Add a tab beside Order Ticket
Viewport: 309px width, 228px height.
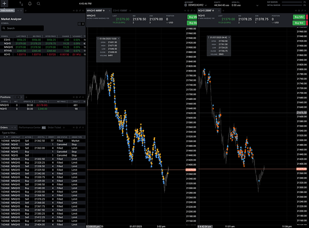(64, 128)
